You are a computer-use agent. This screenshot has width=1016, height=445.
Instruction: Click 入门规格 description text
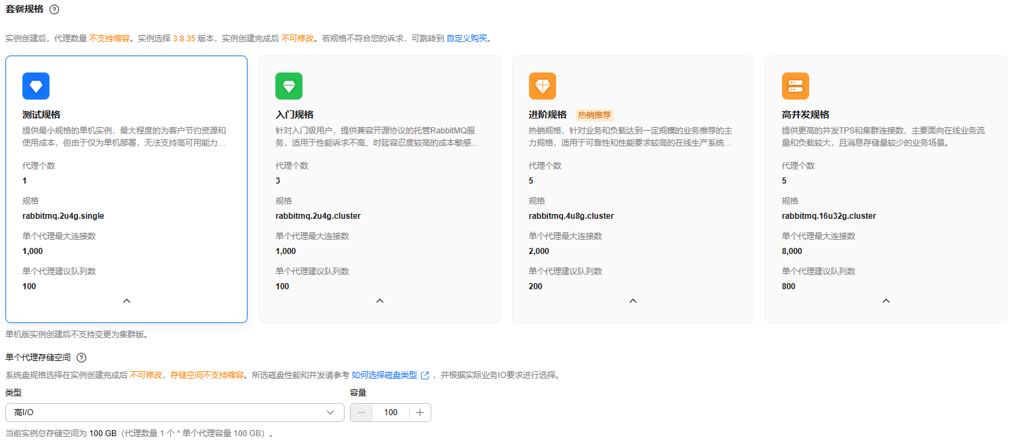click(x=377, y=137)
